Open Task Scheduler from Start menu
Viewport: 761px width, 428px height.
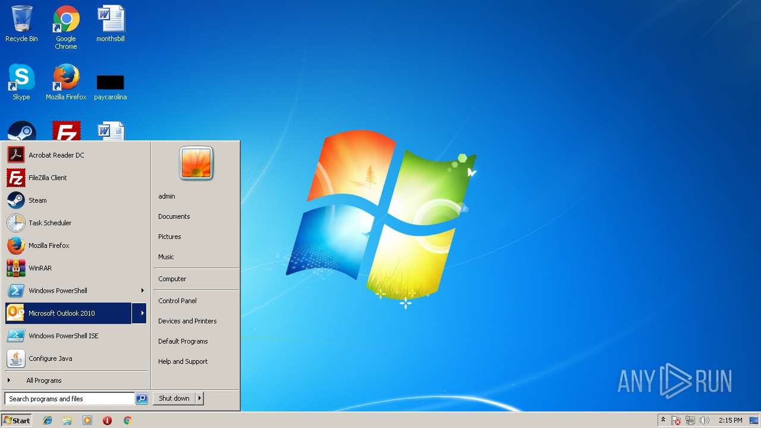click(x=76, y=223)
